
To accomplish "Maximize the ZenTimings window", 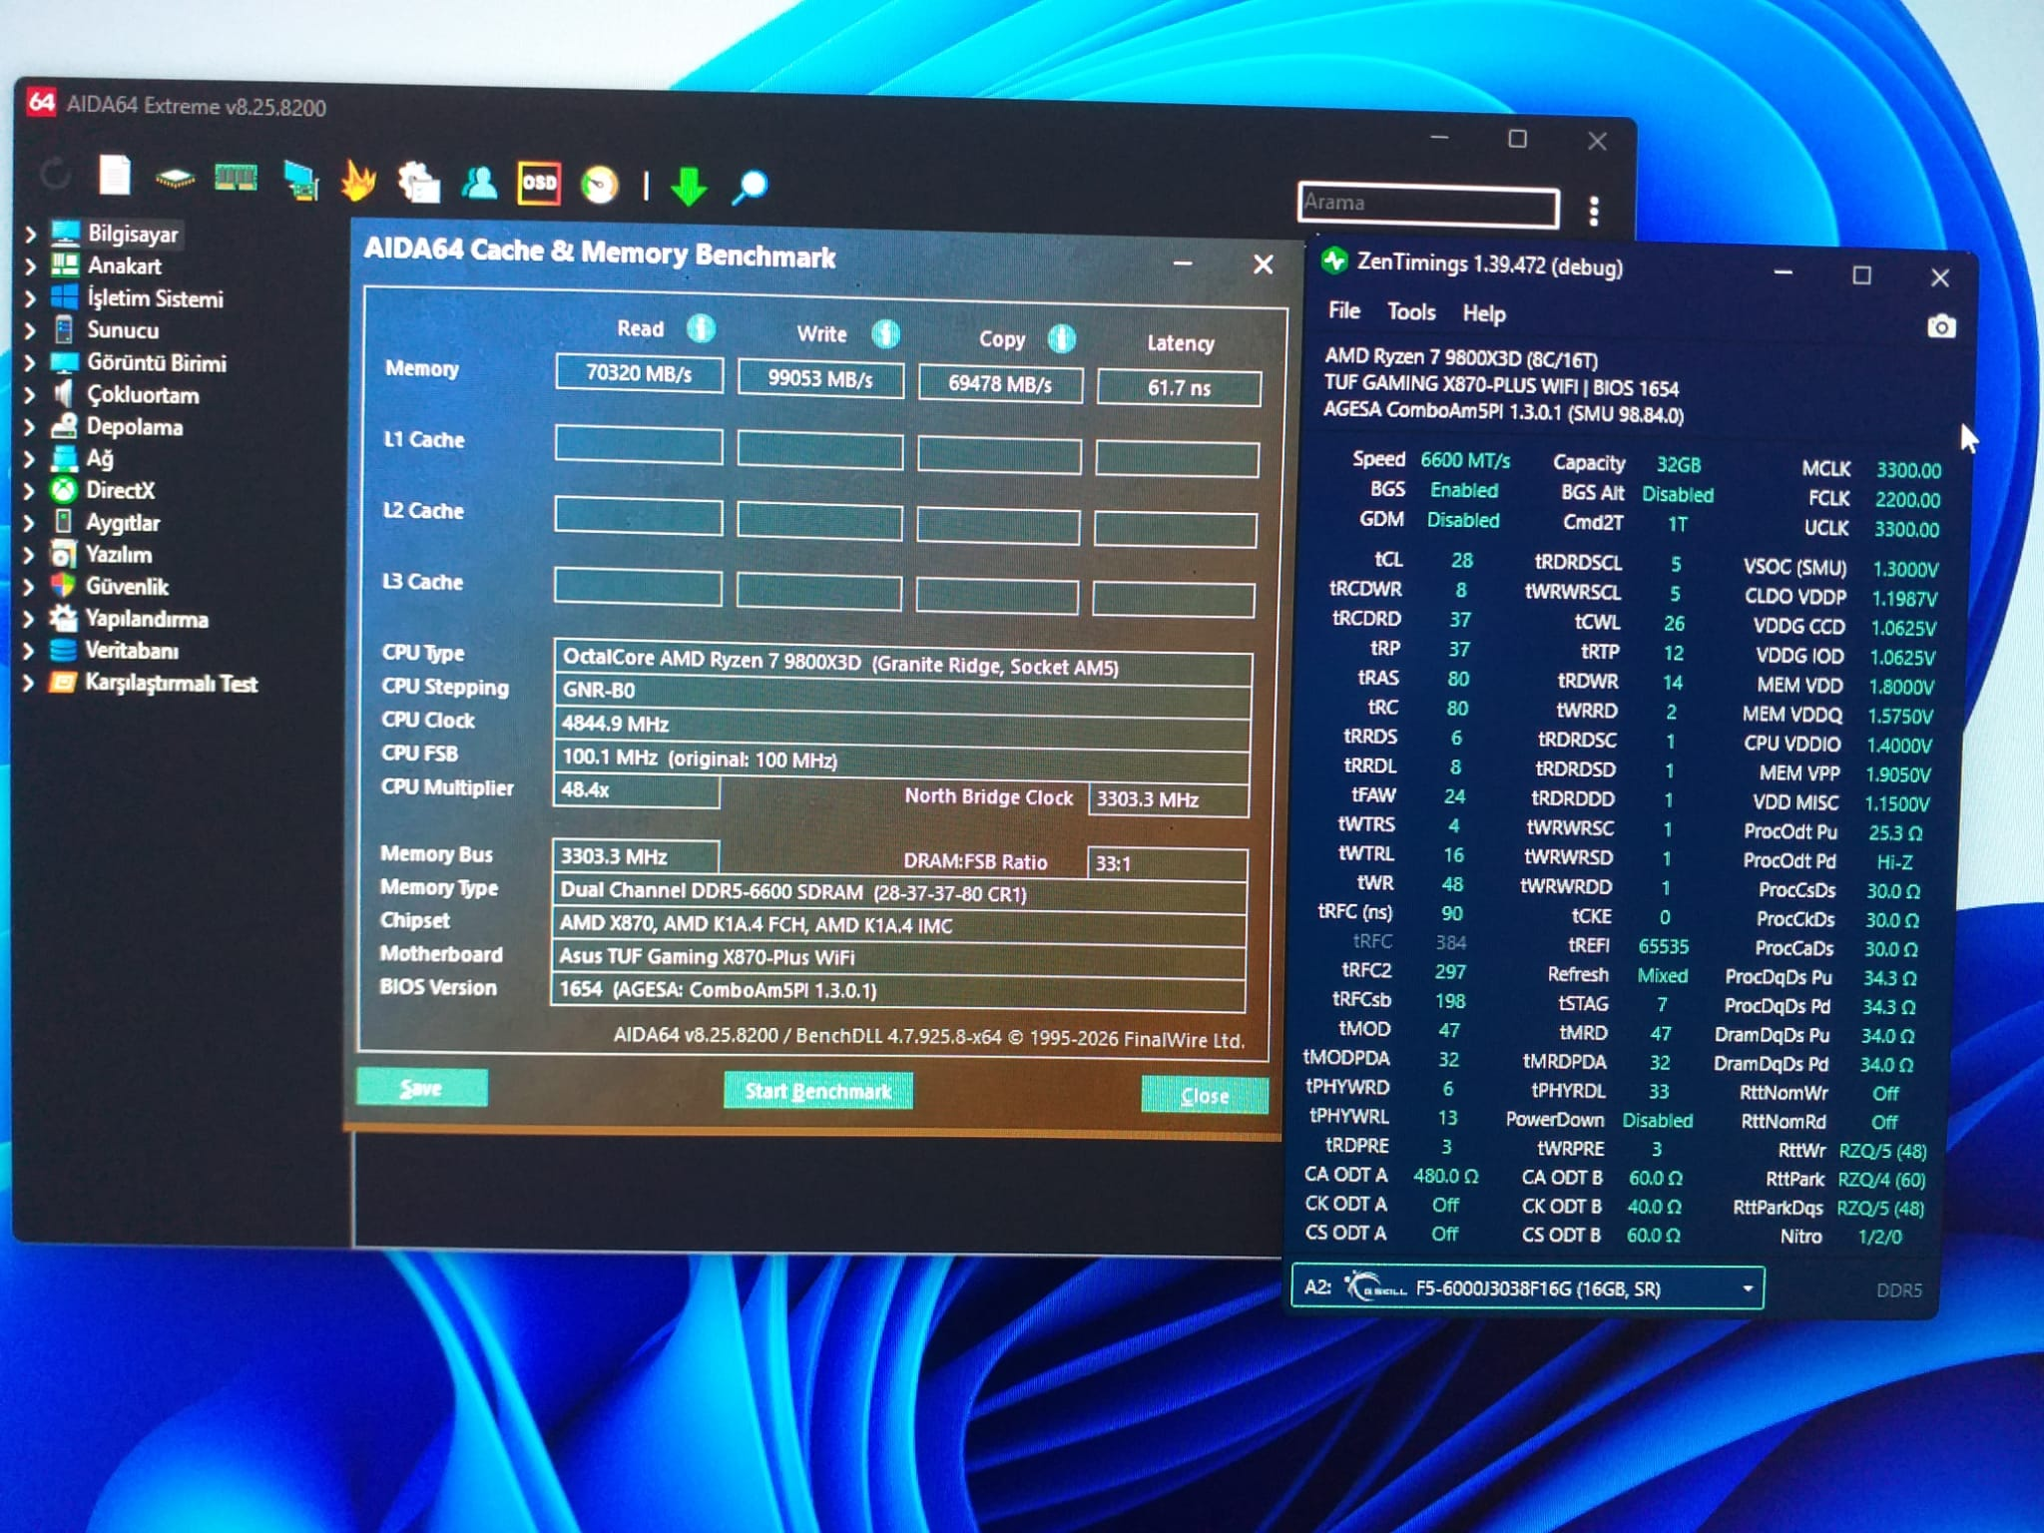I will [1861, 274].
